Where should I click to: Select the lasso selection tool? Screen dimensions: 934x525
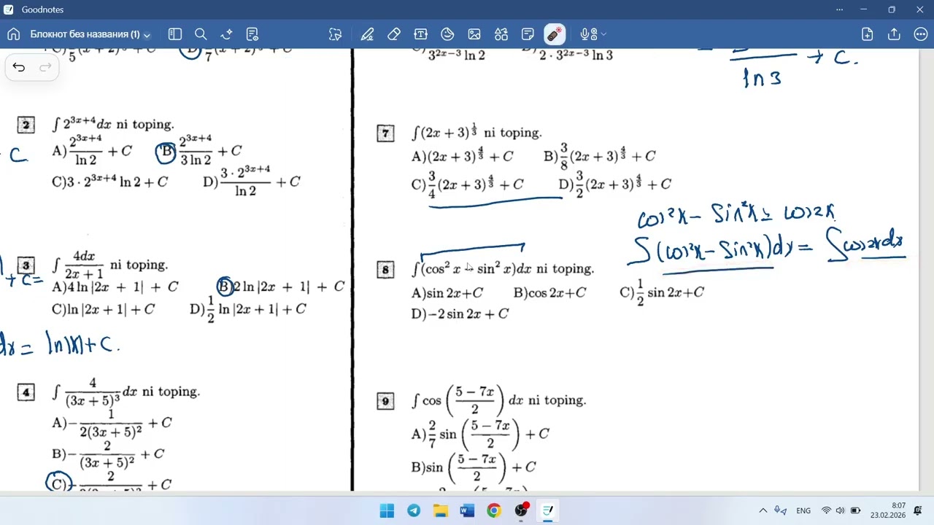point(335,34)
